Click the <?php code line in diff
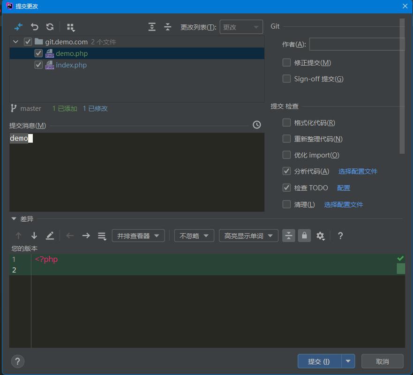The height and width of the screenshot is (375, 413). pos(46,259)
